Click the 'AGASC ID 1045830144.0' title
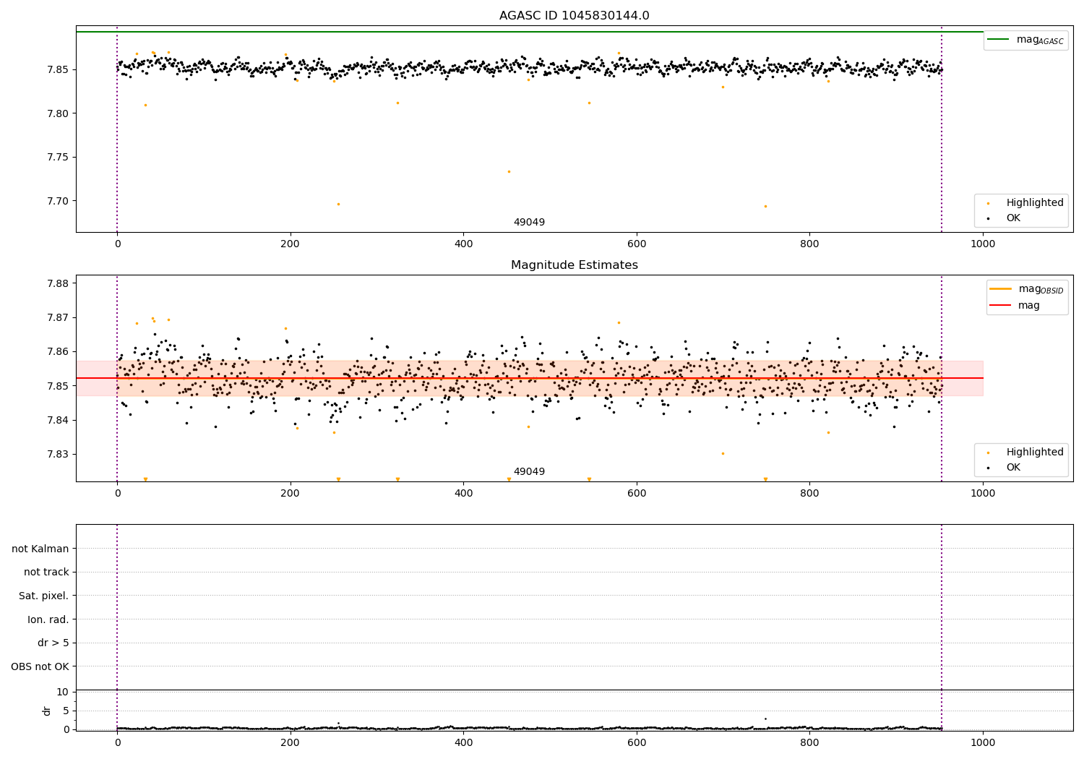This screenshot has height=759, width=1084. (574, 16)
